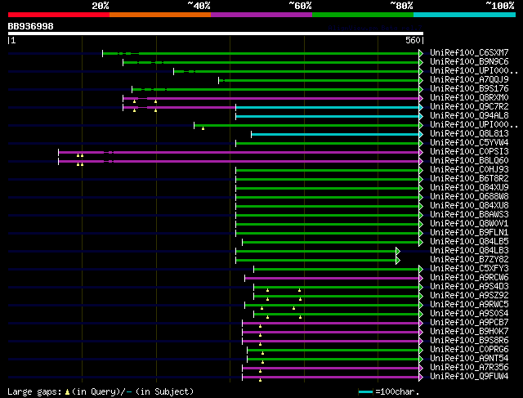Viewport: 523px width, 398px height.
Task: Pick the UniRef100_A9S0S4 entry label
Action: (469, 314)
